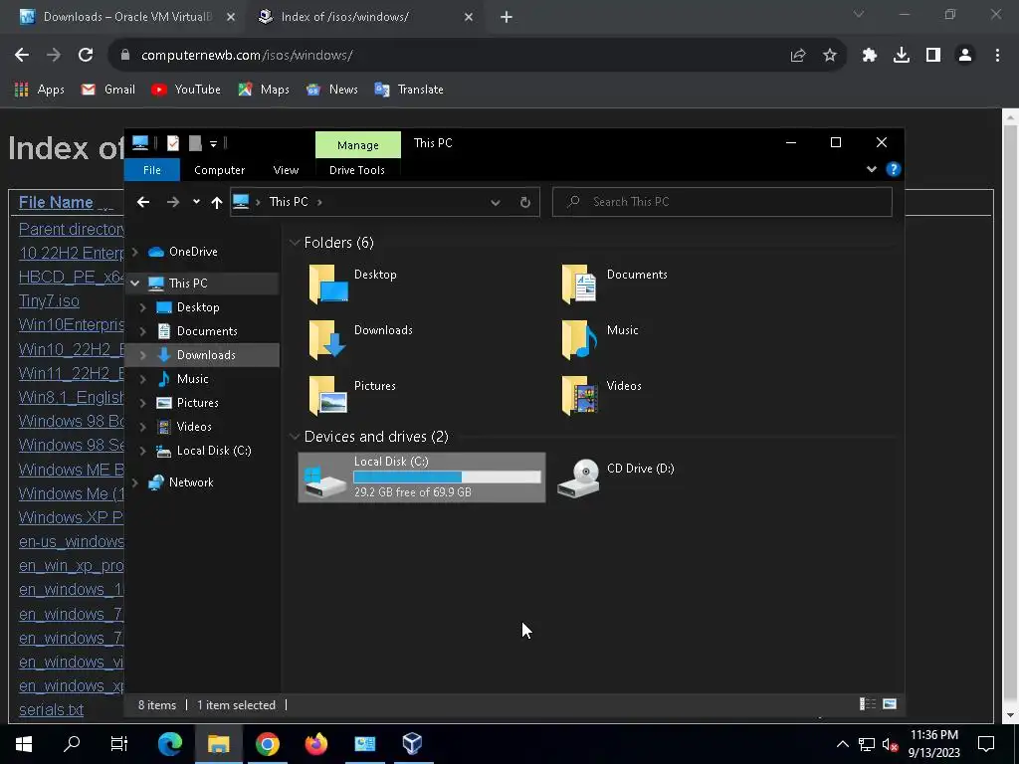Select Pictures in navigation pane
This screenshot has width=1019, height=764.
pos(197,403)
